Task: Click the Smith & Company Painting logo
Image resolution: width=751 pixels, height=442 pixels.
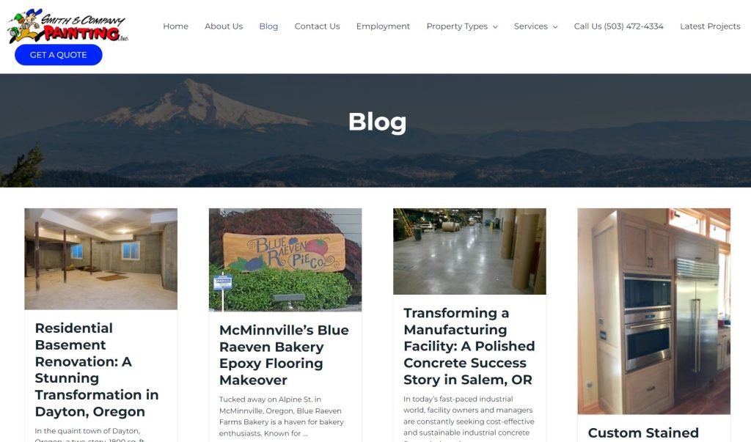Action: click(x=68, y=26)
